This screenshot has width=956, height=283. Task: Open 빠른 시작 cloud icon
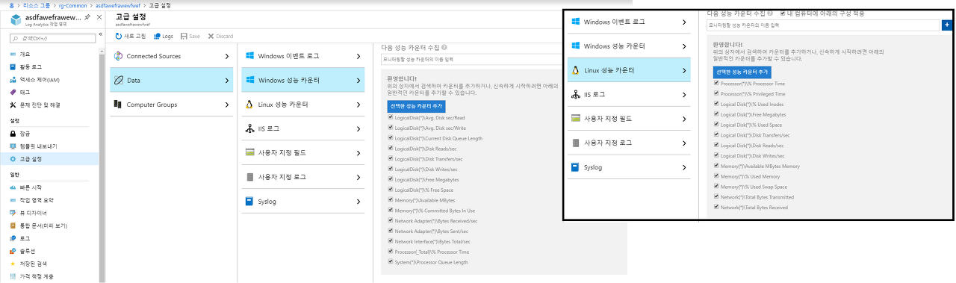click(13, 187)
